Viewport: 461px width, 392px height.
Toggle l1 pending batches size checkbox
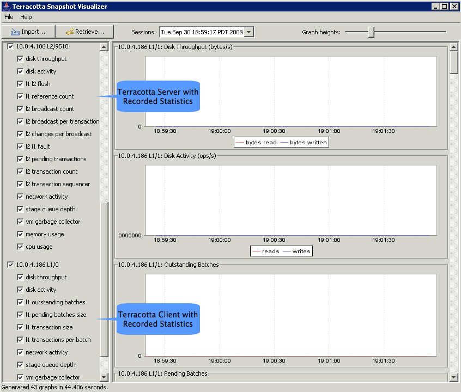(20, 315)
